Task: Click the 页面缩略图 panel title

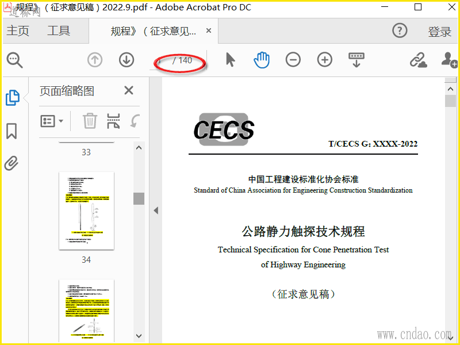Action: [67, 91]
